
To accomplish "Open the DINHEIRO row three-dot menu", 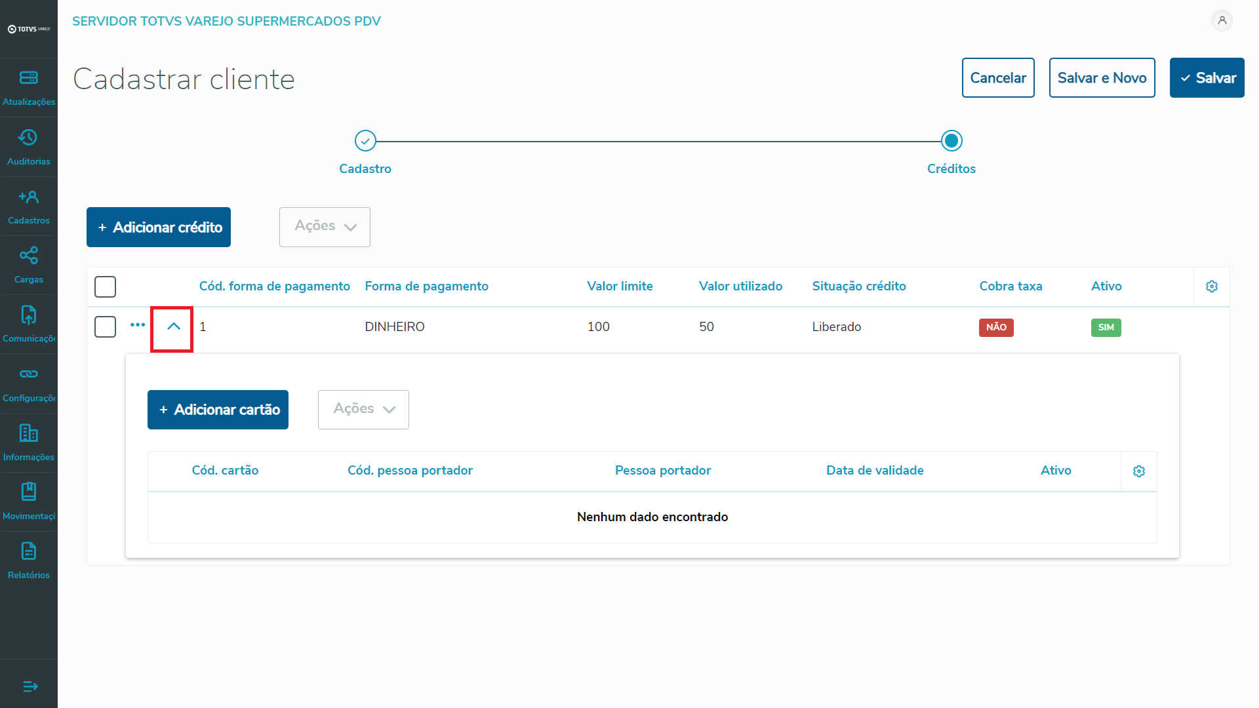I will tap(138, 325).
